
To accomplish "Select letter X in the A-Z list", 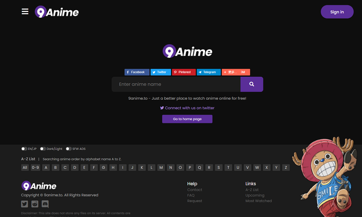I will 267,168.
